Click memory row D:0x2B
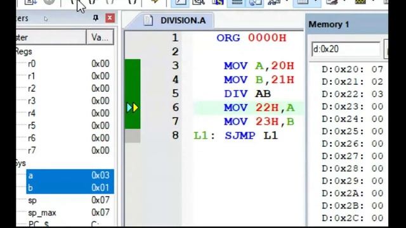This screenshot has height=228, width=406. pyautogui.click(x=353, y=206)
